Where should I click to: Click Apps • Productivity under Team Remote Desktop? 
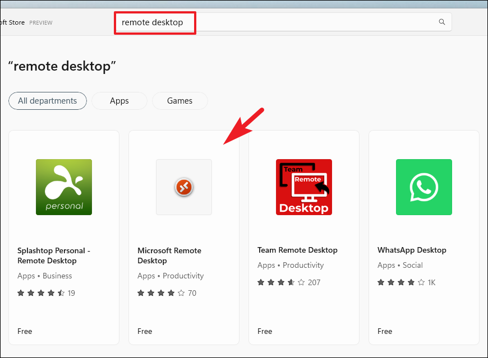click(291, 266)
